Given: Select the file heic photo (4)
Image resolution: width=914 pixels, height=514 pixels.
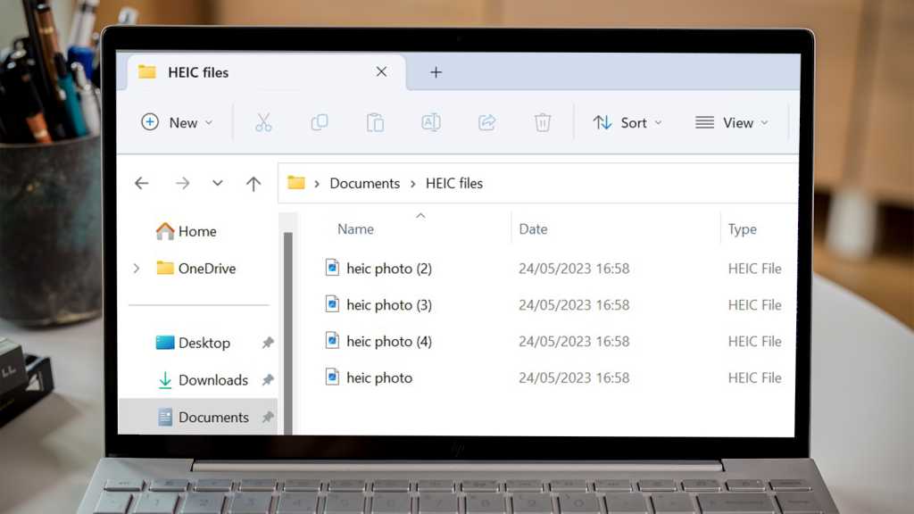Looking at the screenshot, I should [389, 341].
